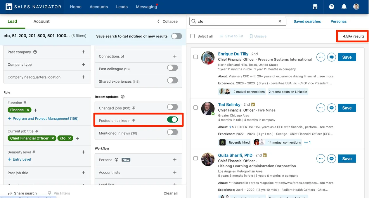Expand the Seniority level filter
374x198 pixels.
[x=84, y=152]
